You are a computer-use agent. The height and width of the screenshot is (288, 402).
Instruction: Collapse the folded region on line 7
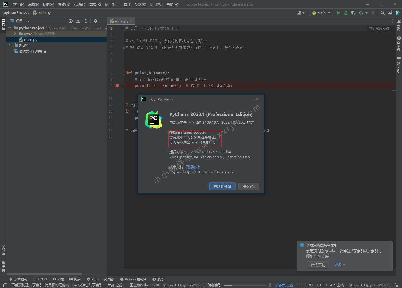(x=123, y=73)
